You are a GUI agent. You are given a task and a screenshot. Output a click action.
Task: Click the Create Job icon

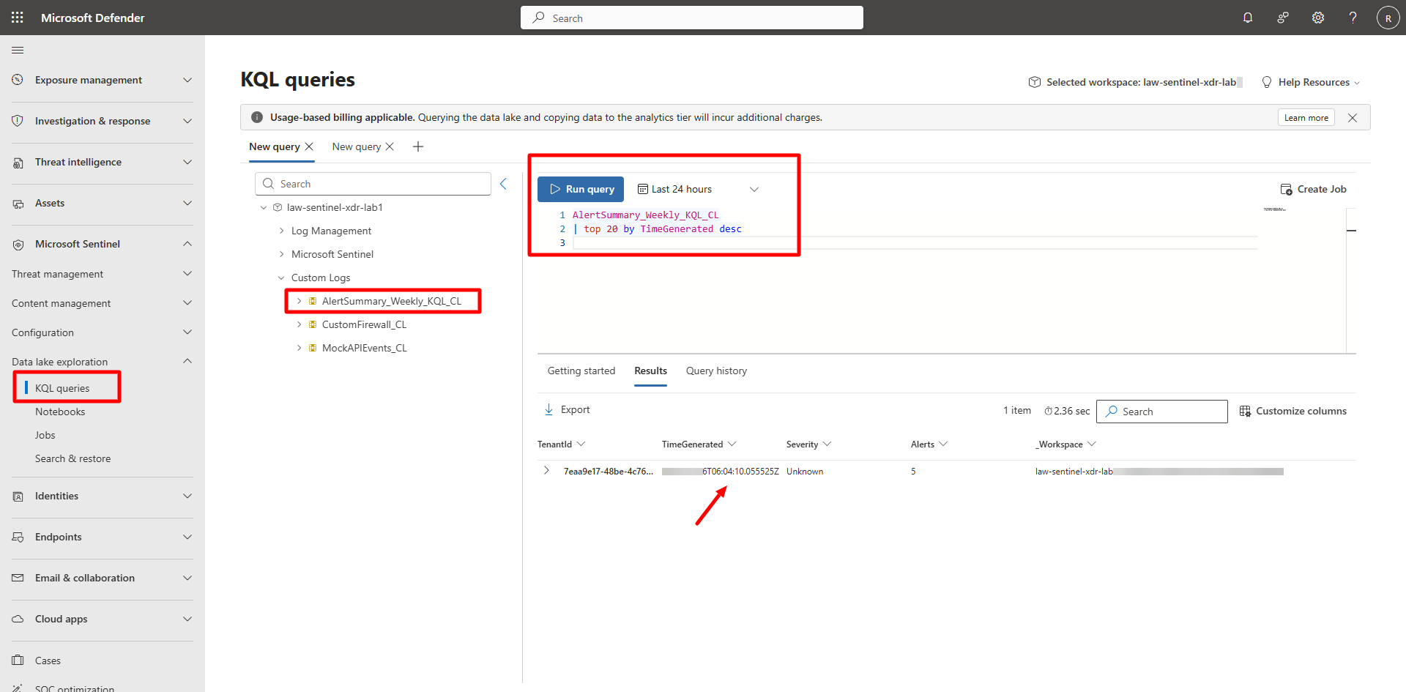(x=1286, y=189)
